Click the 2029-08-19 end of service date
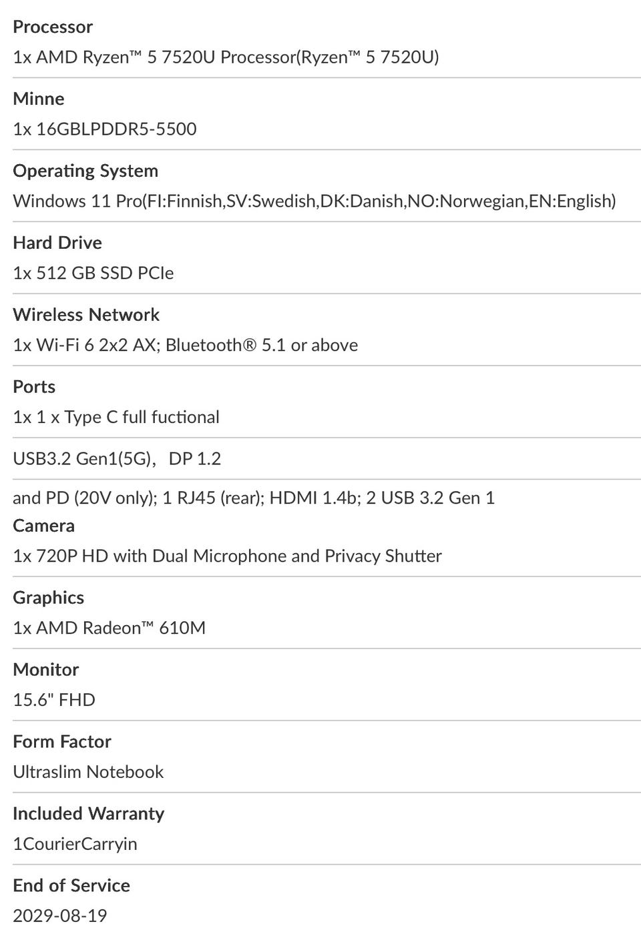This screenshot has height=944, width=641. point(60,916)
